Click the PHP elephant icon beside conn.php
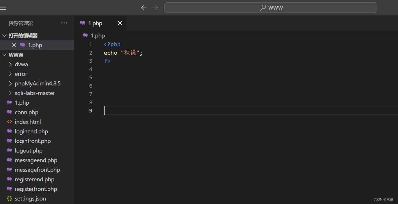Screen dimensions: 398x204 (x=9, y=112)
